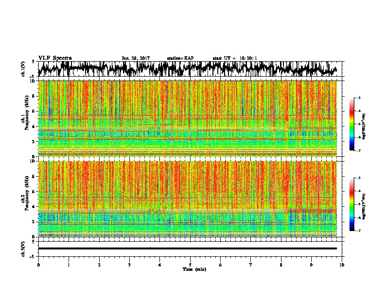Click the time axis tick label "0"

coord(38,265)
